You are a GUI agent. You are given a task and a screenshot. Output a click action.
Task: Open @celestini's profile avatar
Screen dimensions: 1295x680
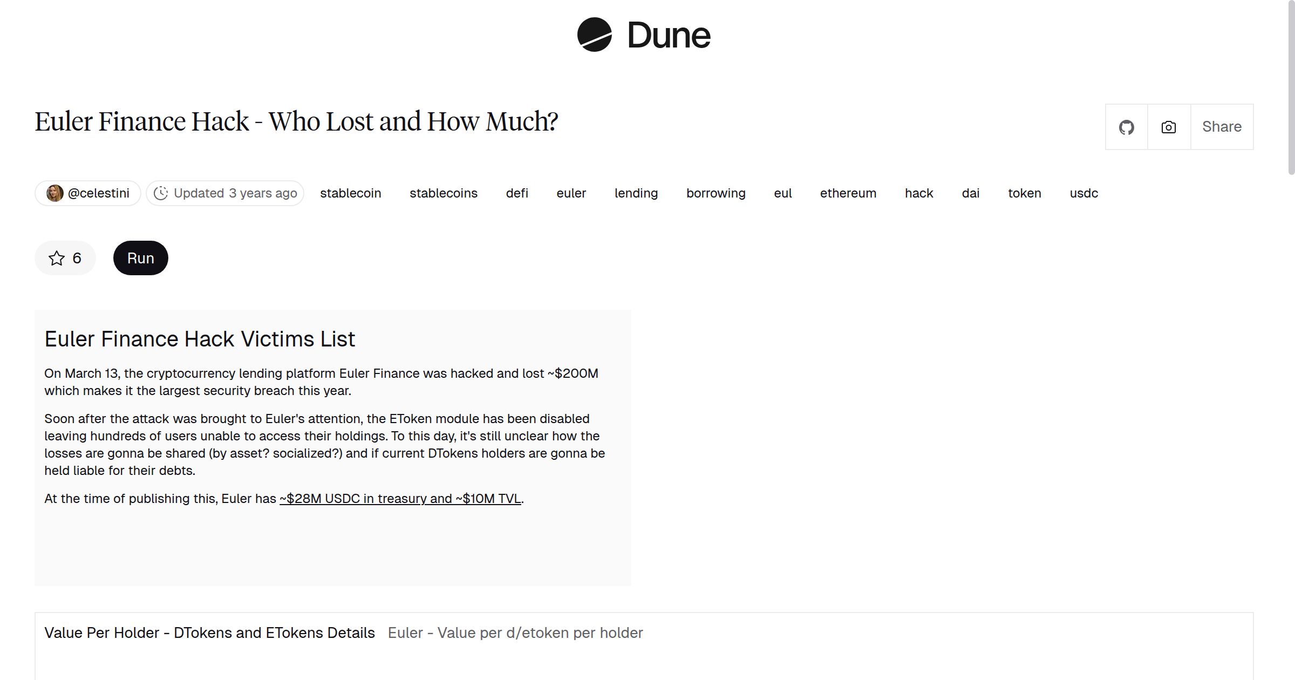[x=53, y=193]
